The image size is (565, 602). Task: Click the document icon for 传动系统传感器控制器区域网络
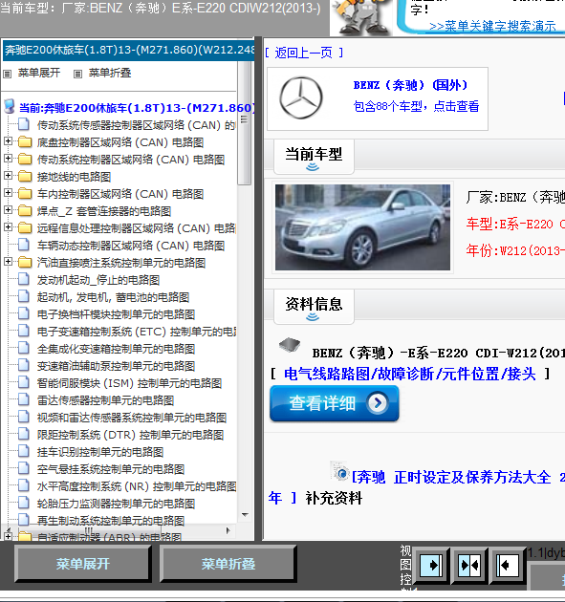(24, 124)
